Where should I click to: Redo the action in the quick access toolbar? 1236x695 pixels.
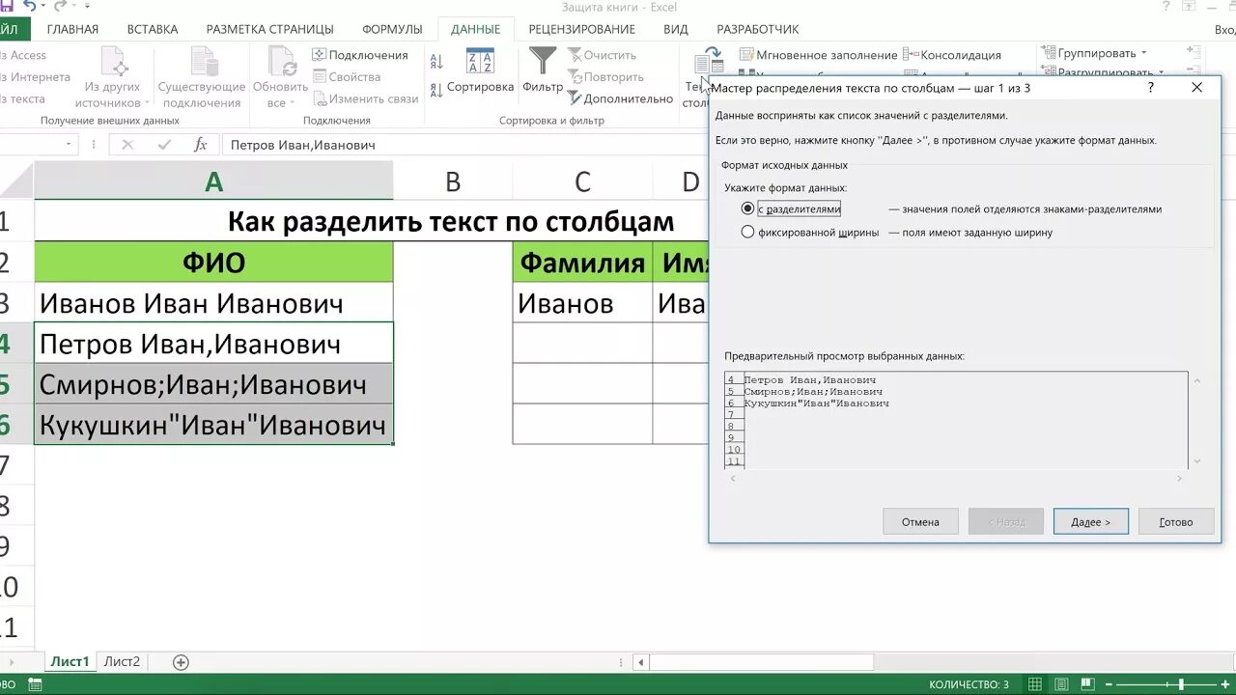tap(61, 7)
